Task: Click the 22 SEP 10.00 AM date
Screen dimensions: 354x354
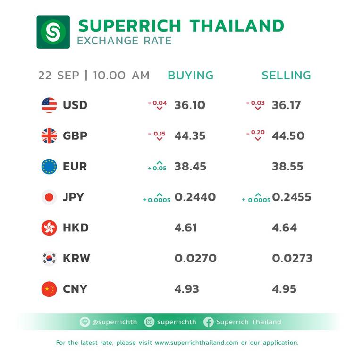Action: (x=94, y=76)
